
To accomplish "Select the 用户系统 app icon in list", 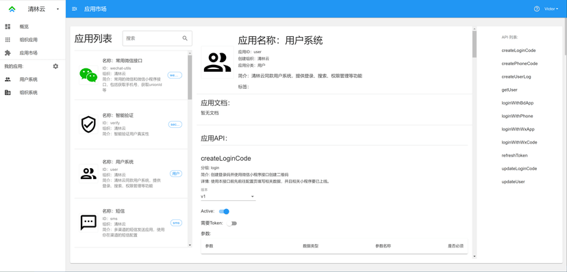I will coord(88,173).
